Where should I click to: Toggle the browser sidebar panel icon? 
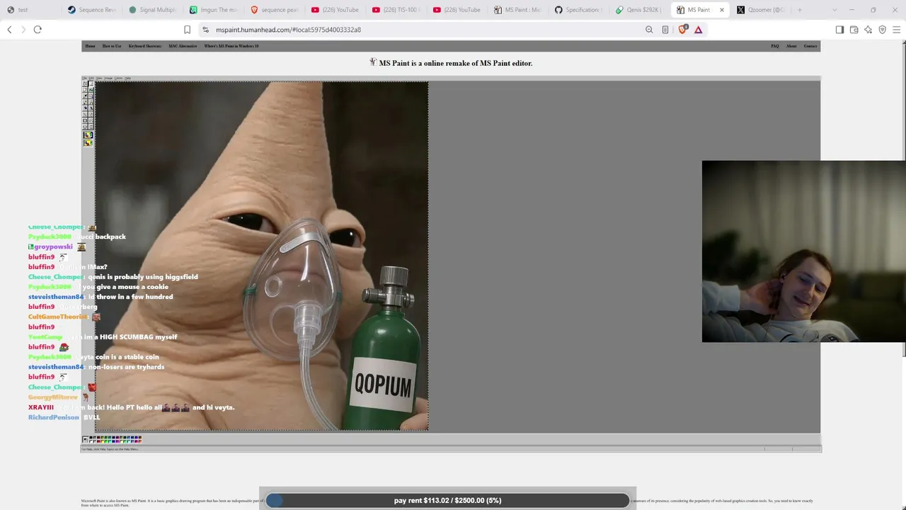click(x=839, y=30)
